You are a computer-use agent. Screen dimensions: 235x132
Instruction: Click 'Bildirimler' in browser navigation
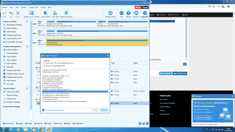174,15
